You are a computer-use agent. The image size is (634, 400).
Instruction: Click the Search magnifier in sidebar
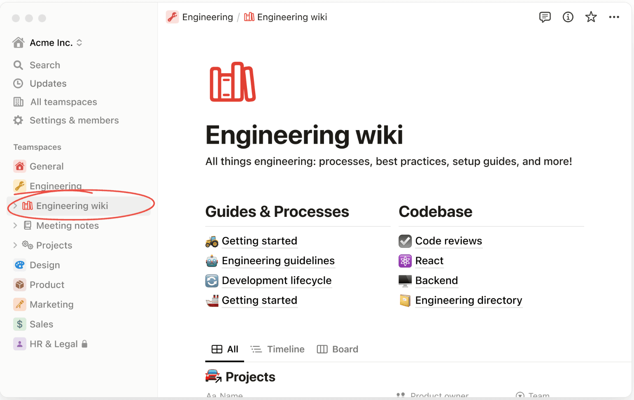[18, 65]
